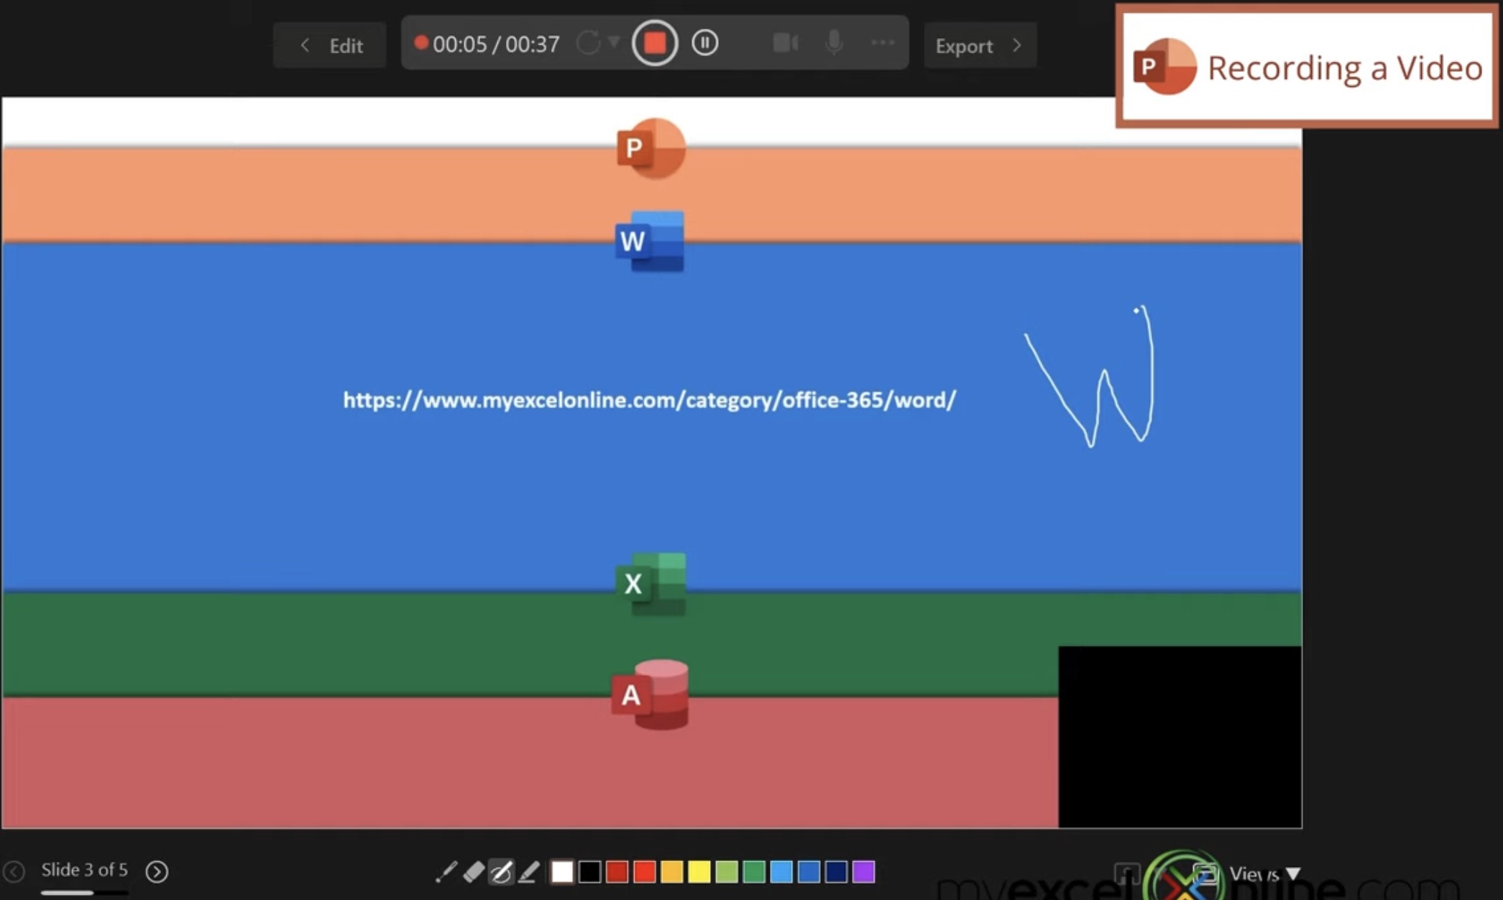Choose the dark red ink color

point(617,872)
